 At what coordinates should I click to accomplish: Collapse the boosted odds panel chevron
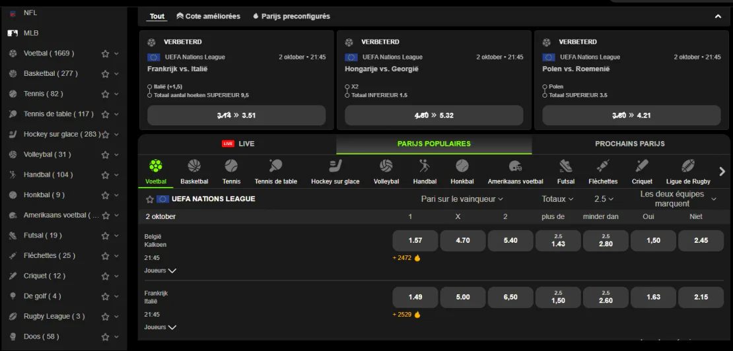(x=718, y=16)
